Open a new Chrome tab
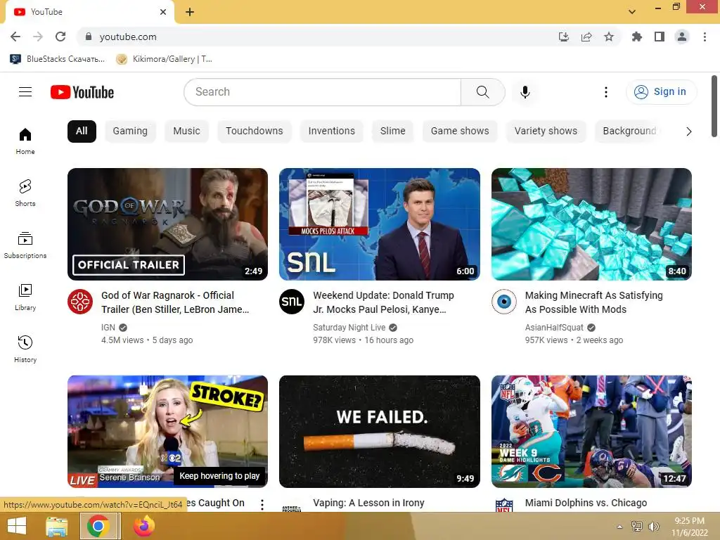Screen dimensions: 720x540 click(x=190, y=12)
